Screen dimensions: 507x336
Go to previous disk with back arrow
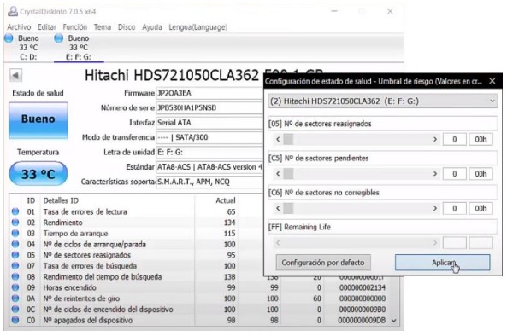pos(15,75)
